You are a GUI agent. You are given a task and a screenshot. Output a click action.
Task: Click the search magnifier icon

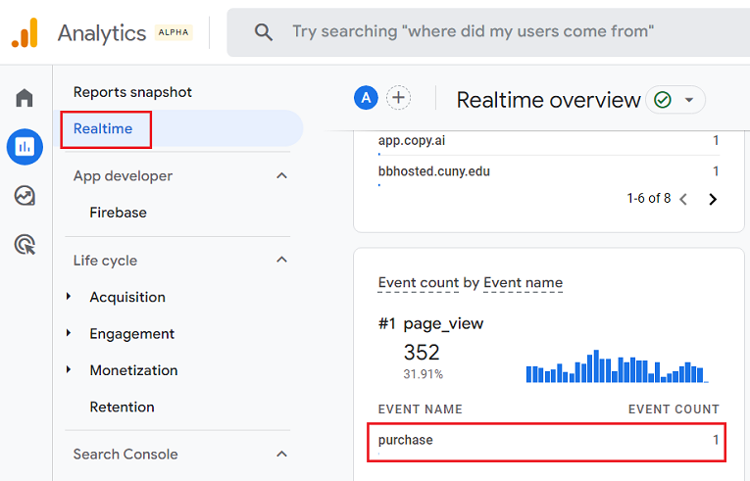pyautogui.click(x=263, y=32)
